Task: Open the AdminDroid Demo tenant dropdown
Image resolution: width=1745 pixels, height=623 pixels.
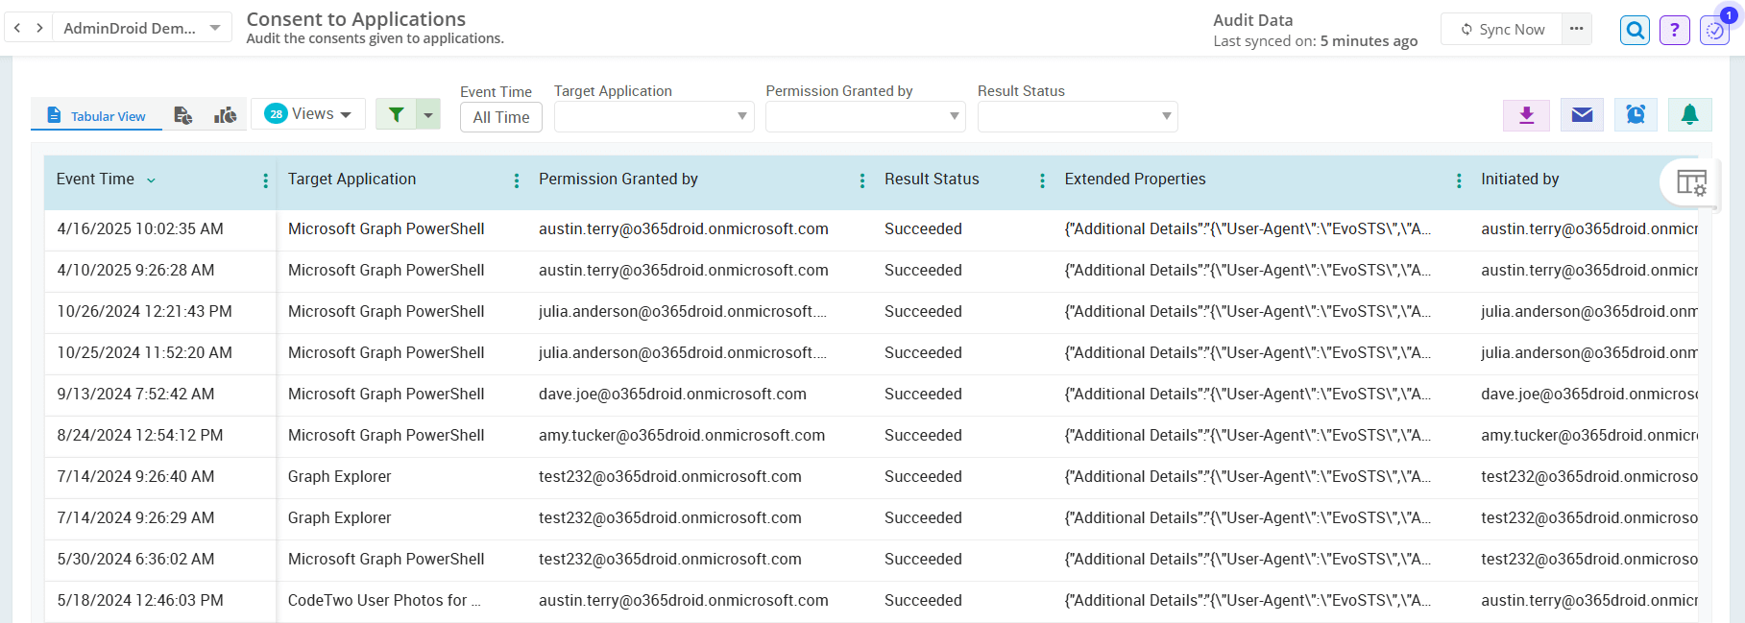Action: click(141, 28)
